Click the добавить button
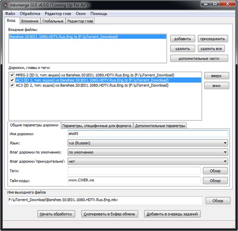 183,39
